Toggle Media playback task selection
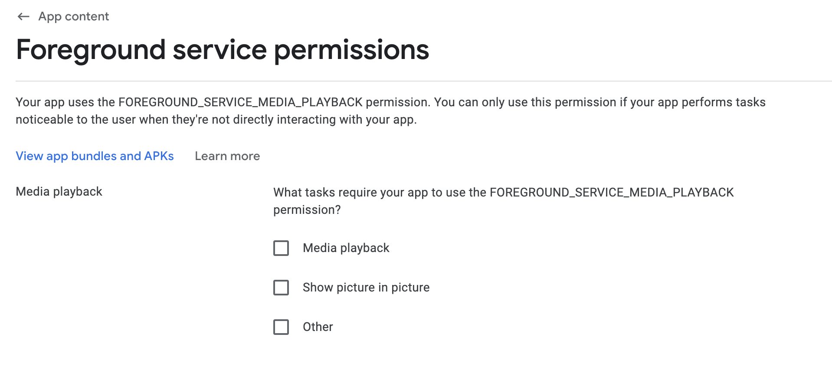This screenshot has width=832, height=380. 281,248
